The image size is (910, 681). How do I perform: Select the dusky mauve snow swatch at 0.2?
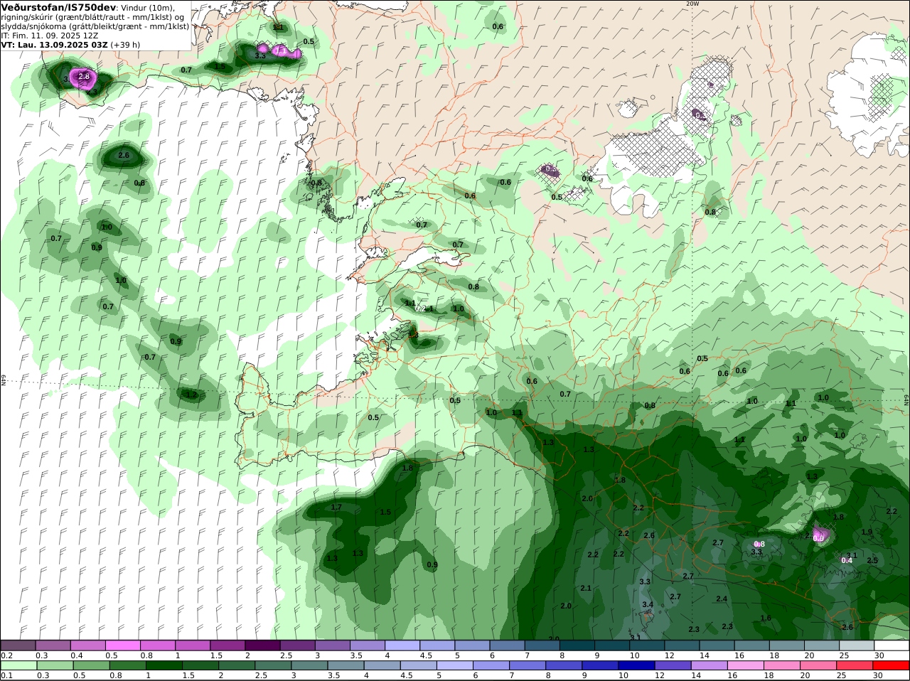pos(18,645)
